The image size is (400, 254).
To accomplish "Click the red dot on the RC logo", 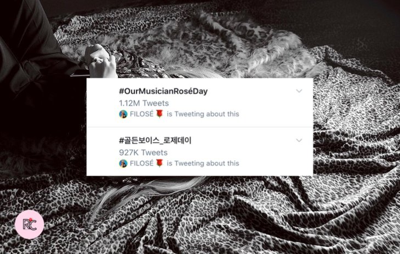I will (x=31, y=220).
